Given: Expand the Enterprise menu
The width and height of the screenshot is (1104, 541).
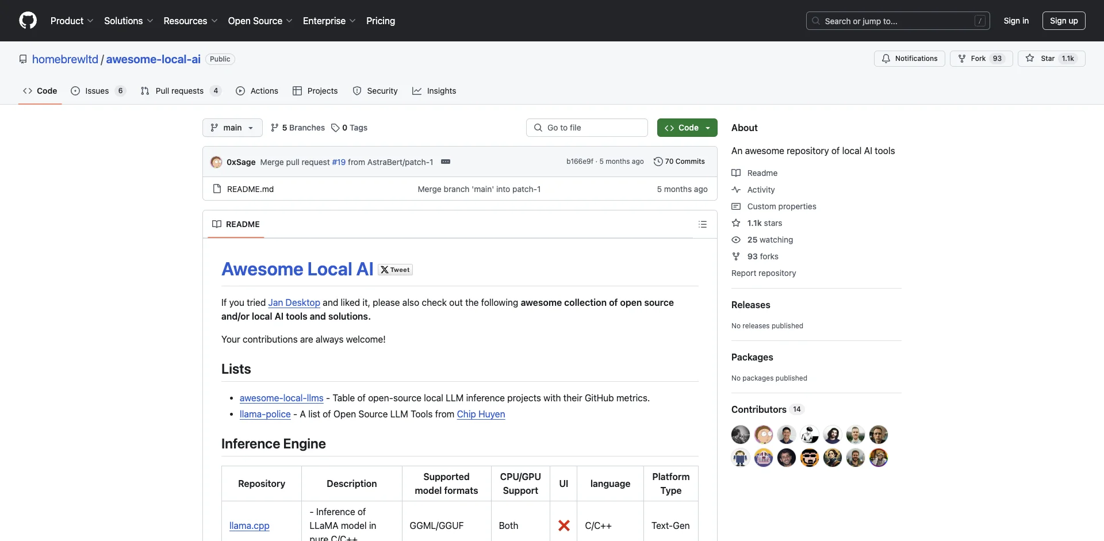Looking at the screenshot, I should 329,21.
